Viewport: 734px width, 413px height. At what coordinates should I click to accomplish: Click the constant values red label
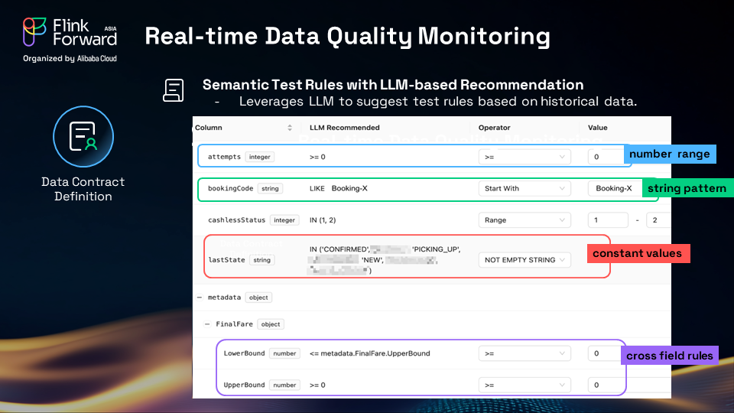[x=638, y=253]
